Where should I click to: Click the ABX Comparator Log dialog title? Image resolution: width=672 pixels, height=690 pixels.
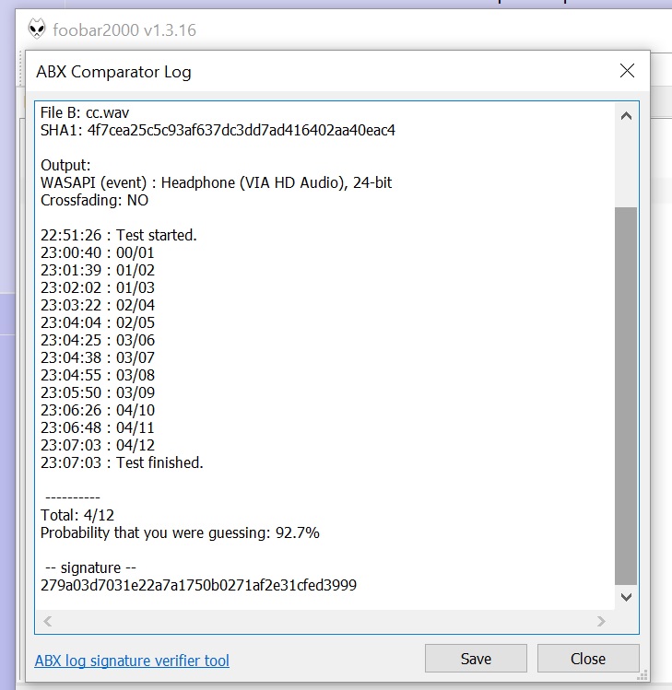(x=113, y=72)
